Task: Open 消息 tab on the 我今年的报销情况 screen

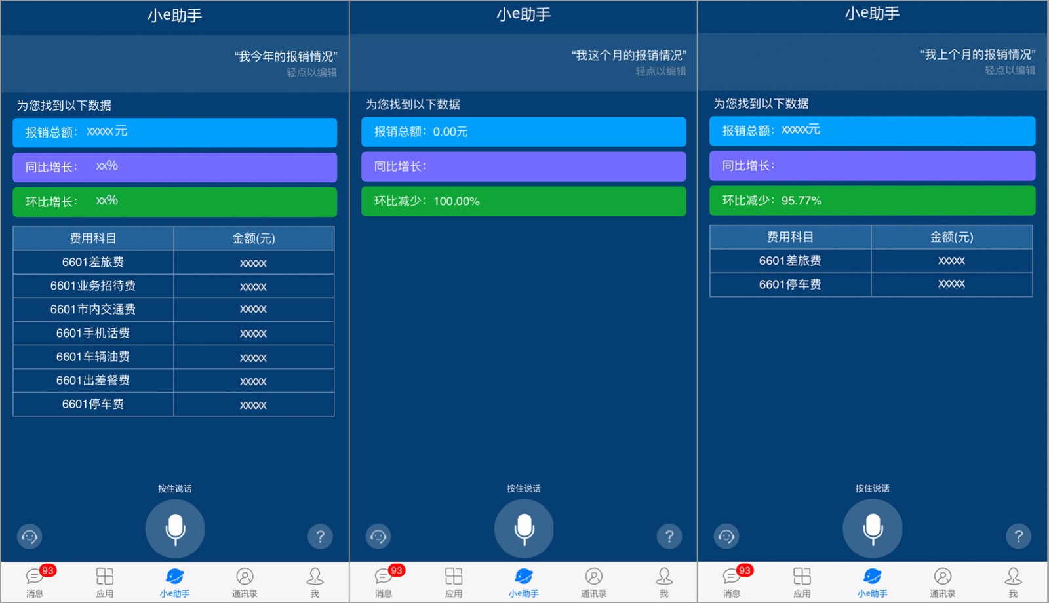Action: pos(35,581)
